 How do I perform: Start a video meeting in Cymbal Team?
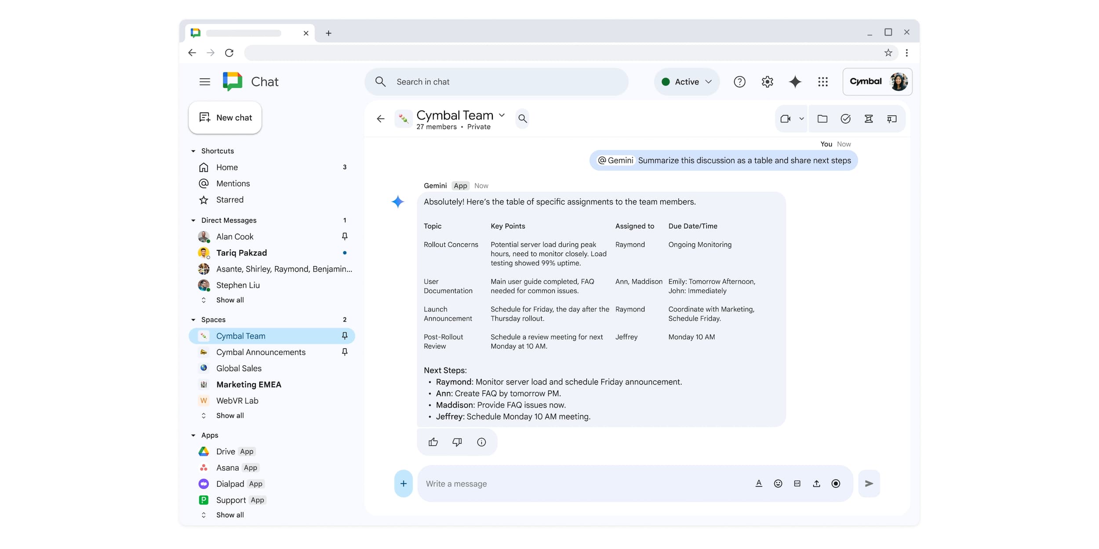coord(785,119)
